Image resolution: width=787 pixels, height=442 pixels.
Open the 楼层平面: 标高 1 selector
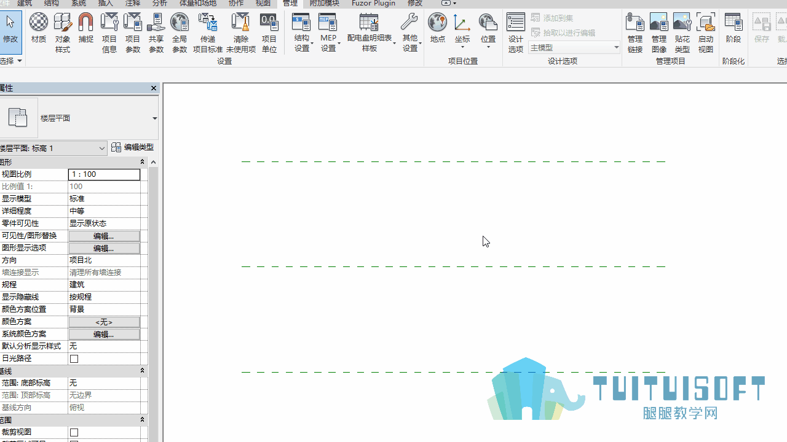[x=53, y=148]
